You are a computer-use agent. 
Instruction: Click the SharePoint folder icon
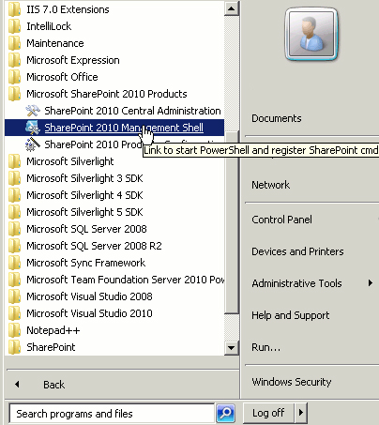(x=14, y=347)
